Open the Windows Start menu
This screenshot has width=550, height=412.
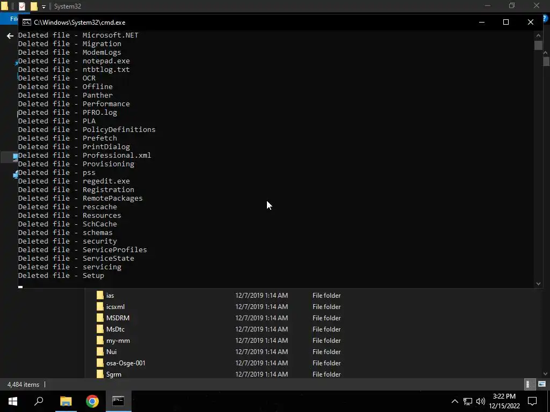click(x=13, y=401)
